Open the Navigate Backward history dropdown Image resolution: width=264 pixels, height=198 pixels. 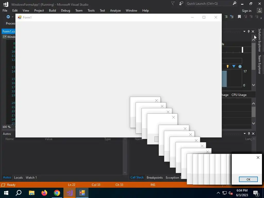[12, 17]
